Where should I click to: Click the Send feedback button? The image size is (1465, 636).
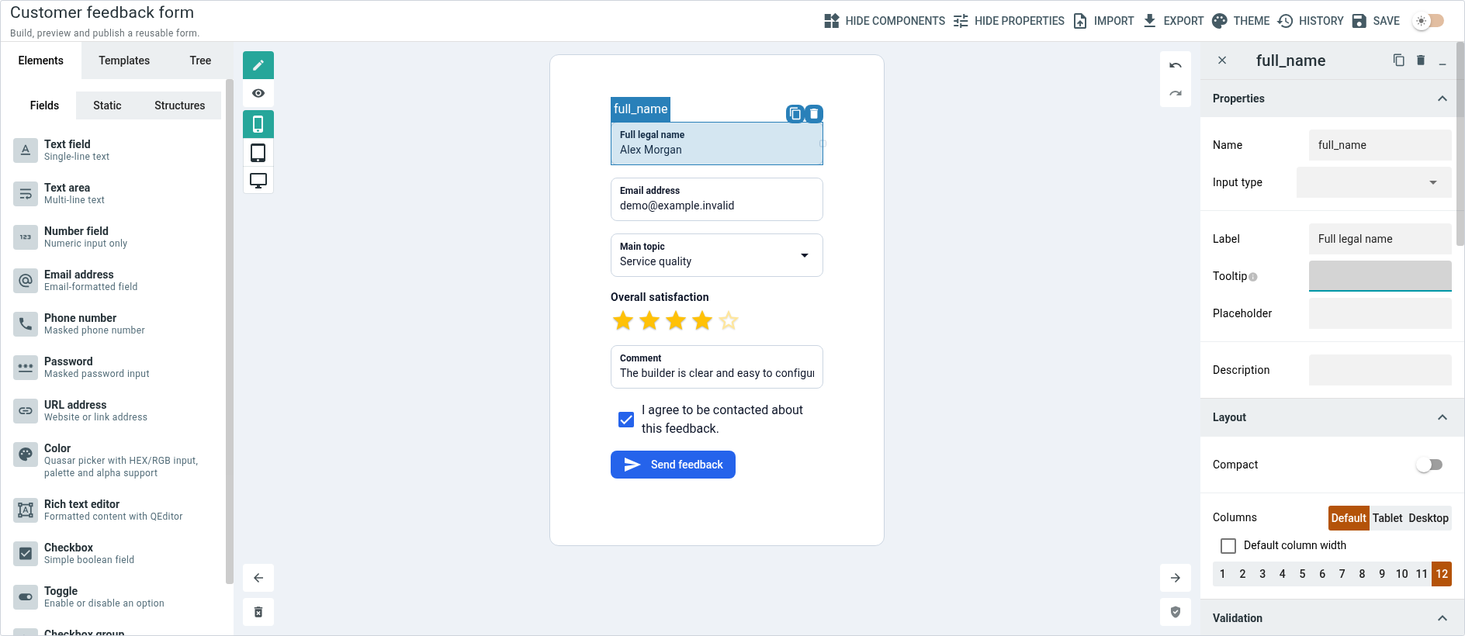[673, 465]
